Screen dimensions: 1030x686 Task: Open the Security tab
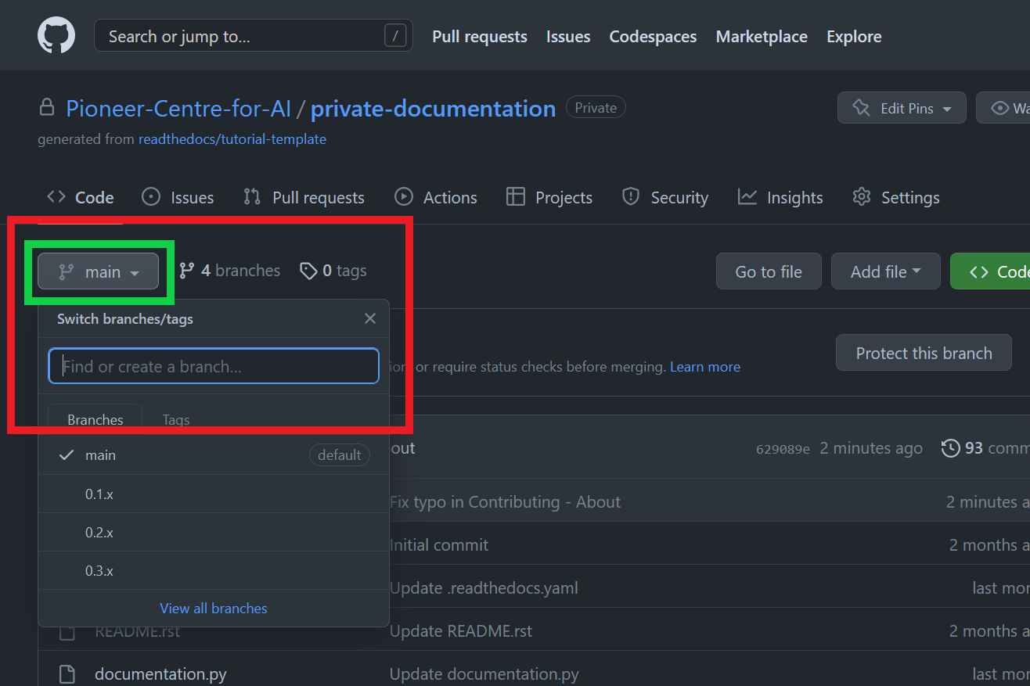point(665,197)
